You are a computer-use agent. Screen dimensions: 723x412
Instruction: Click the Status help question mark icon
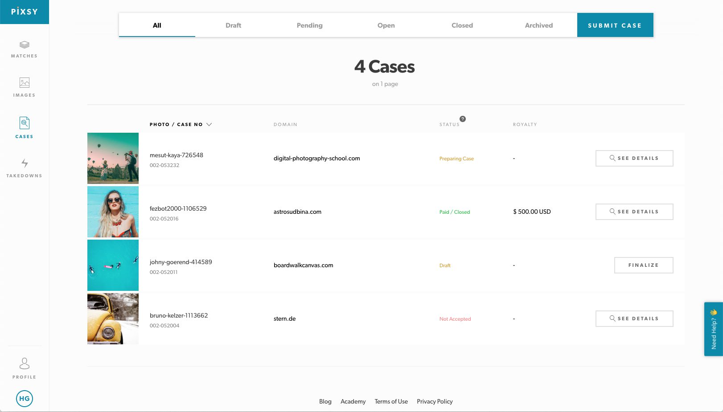point(463,119)
